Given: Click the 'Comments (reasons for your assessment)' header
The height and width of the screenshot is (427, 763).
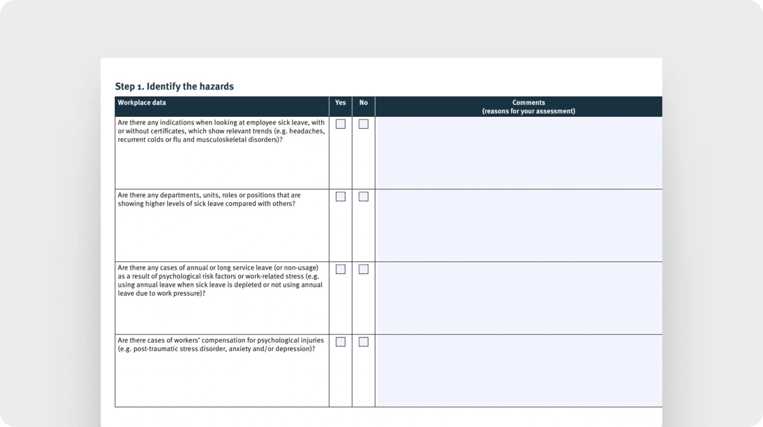Looking at the screenshot, I should point(528,107).
